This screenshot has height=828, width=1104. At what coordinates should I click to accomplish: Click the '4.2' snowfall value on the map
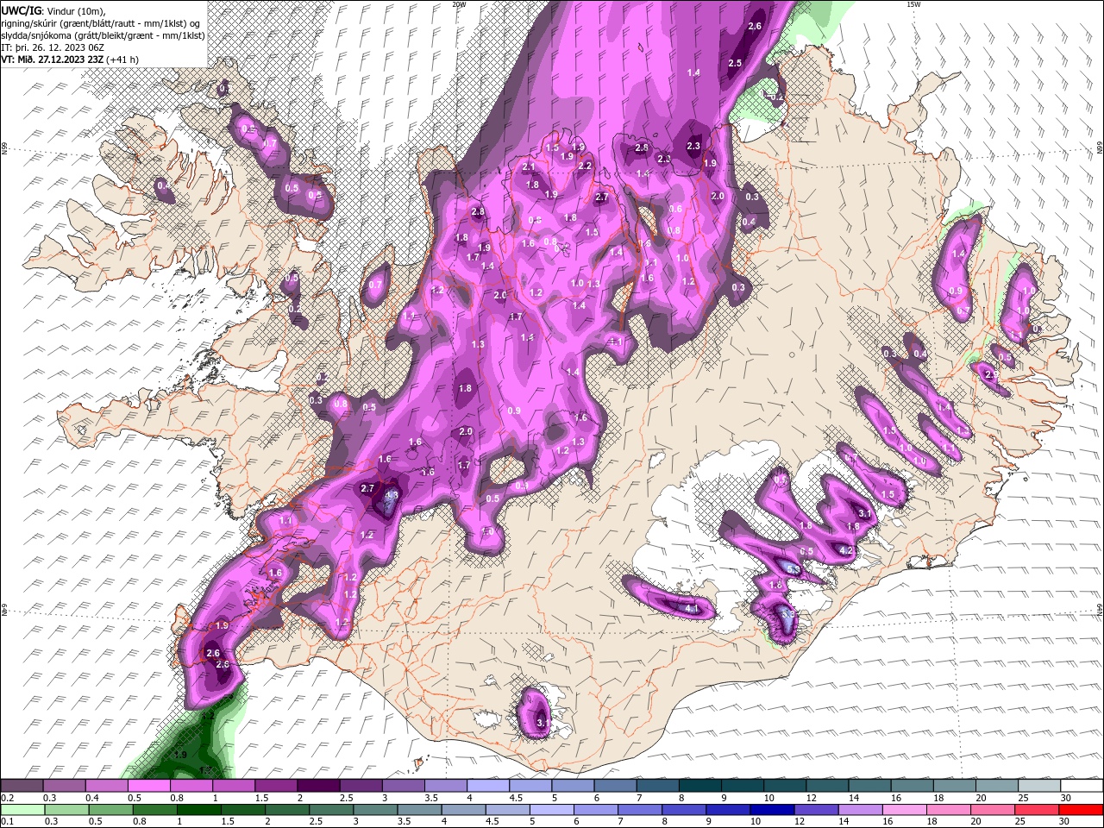click(846, 550)
